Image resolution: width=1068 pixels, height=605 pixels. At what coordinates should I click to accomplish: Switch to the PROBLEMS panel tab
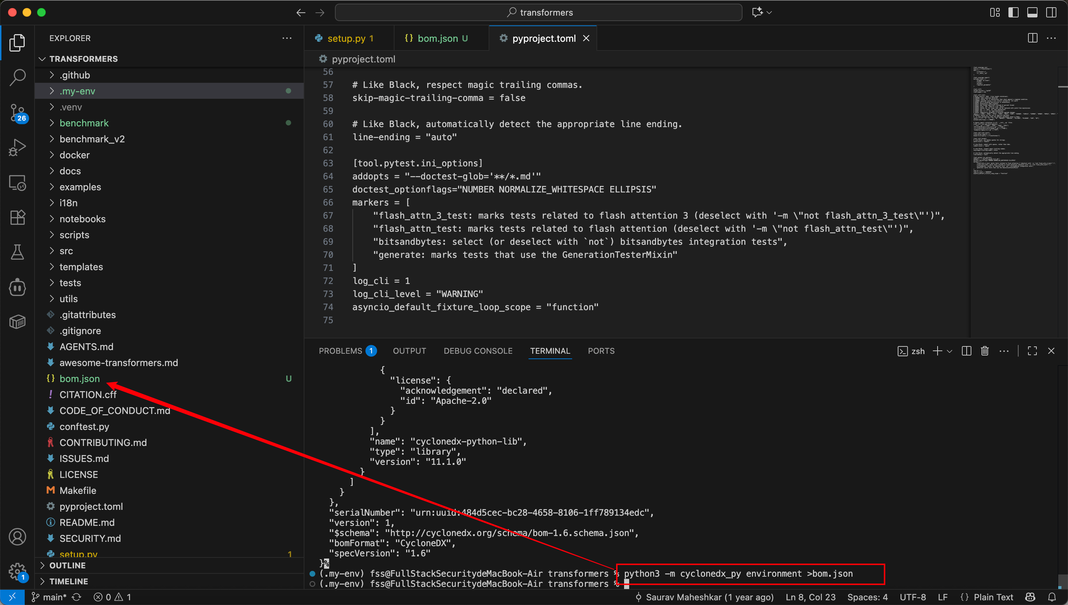pos(340,351)
